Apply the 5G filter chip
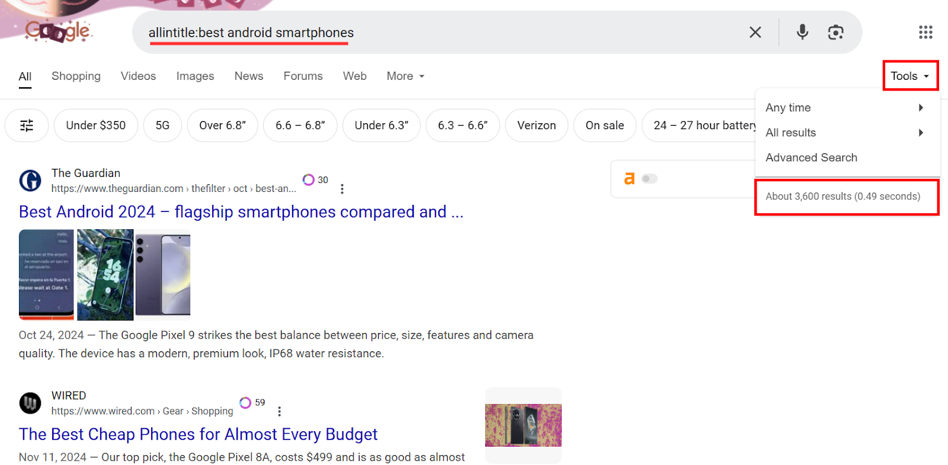 pyautogui.click(x=162, y=126)
